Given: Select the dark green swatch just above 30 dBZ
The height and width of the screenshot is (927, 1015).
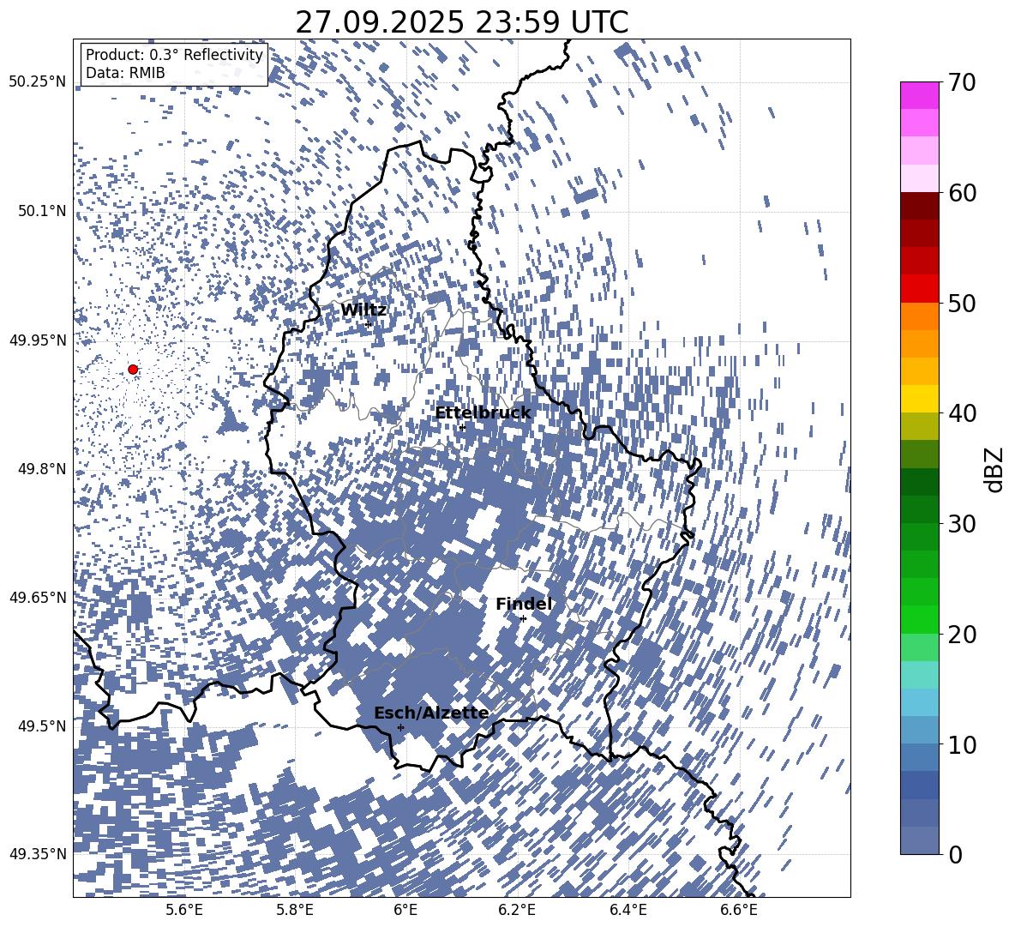Looking at the screenshot, I should pyautogui.click(x=919, y=509).
